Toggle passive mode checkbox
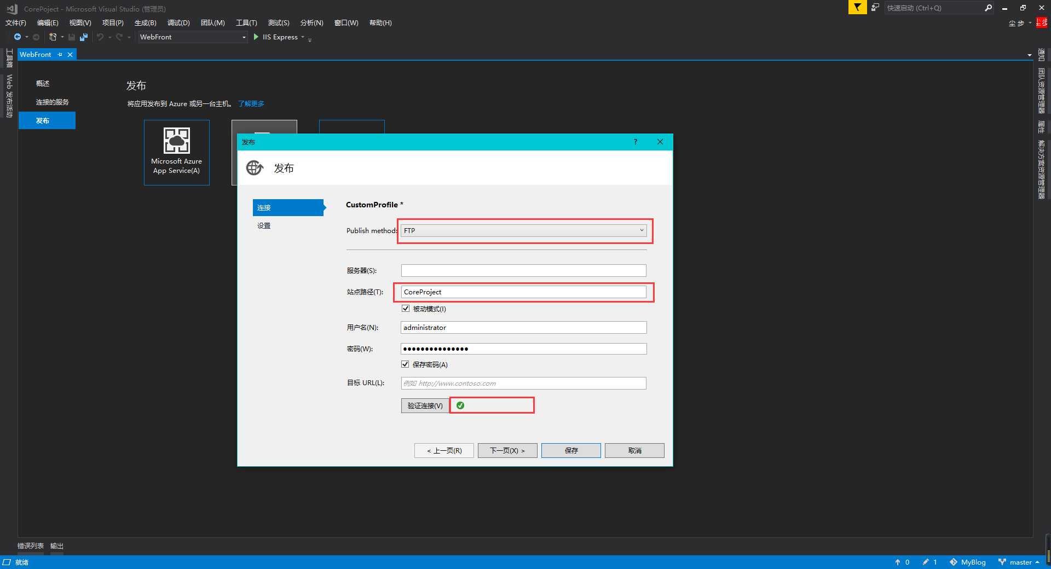The height and width of the screenshot is (569, 1051). [406, 309]
